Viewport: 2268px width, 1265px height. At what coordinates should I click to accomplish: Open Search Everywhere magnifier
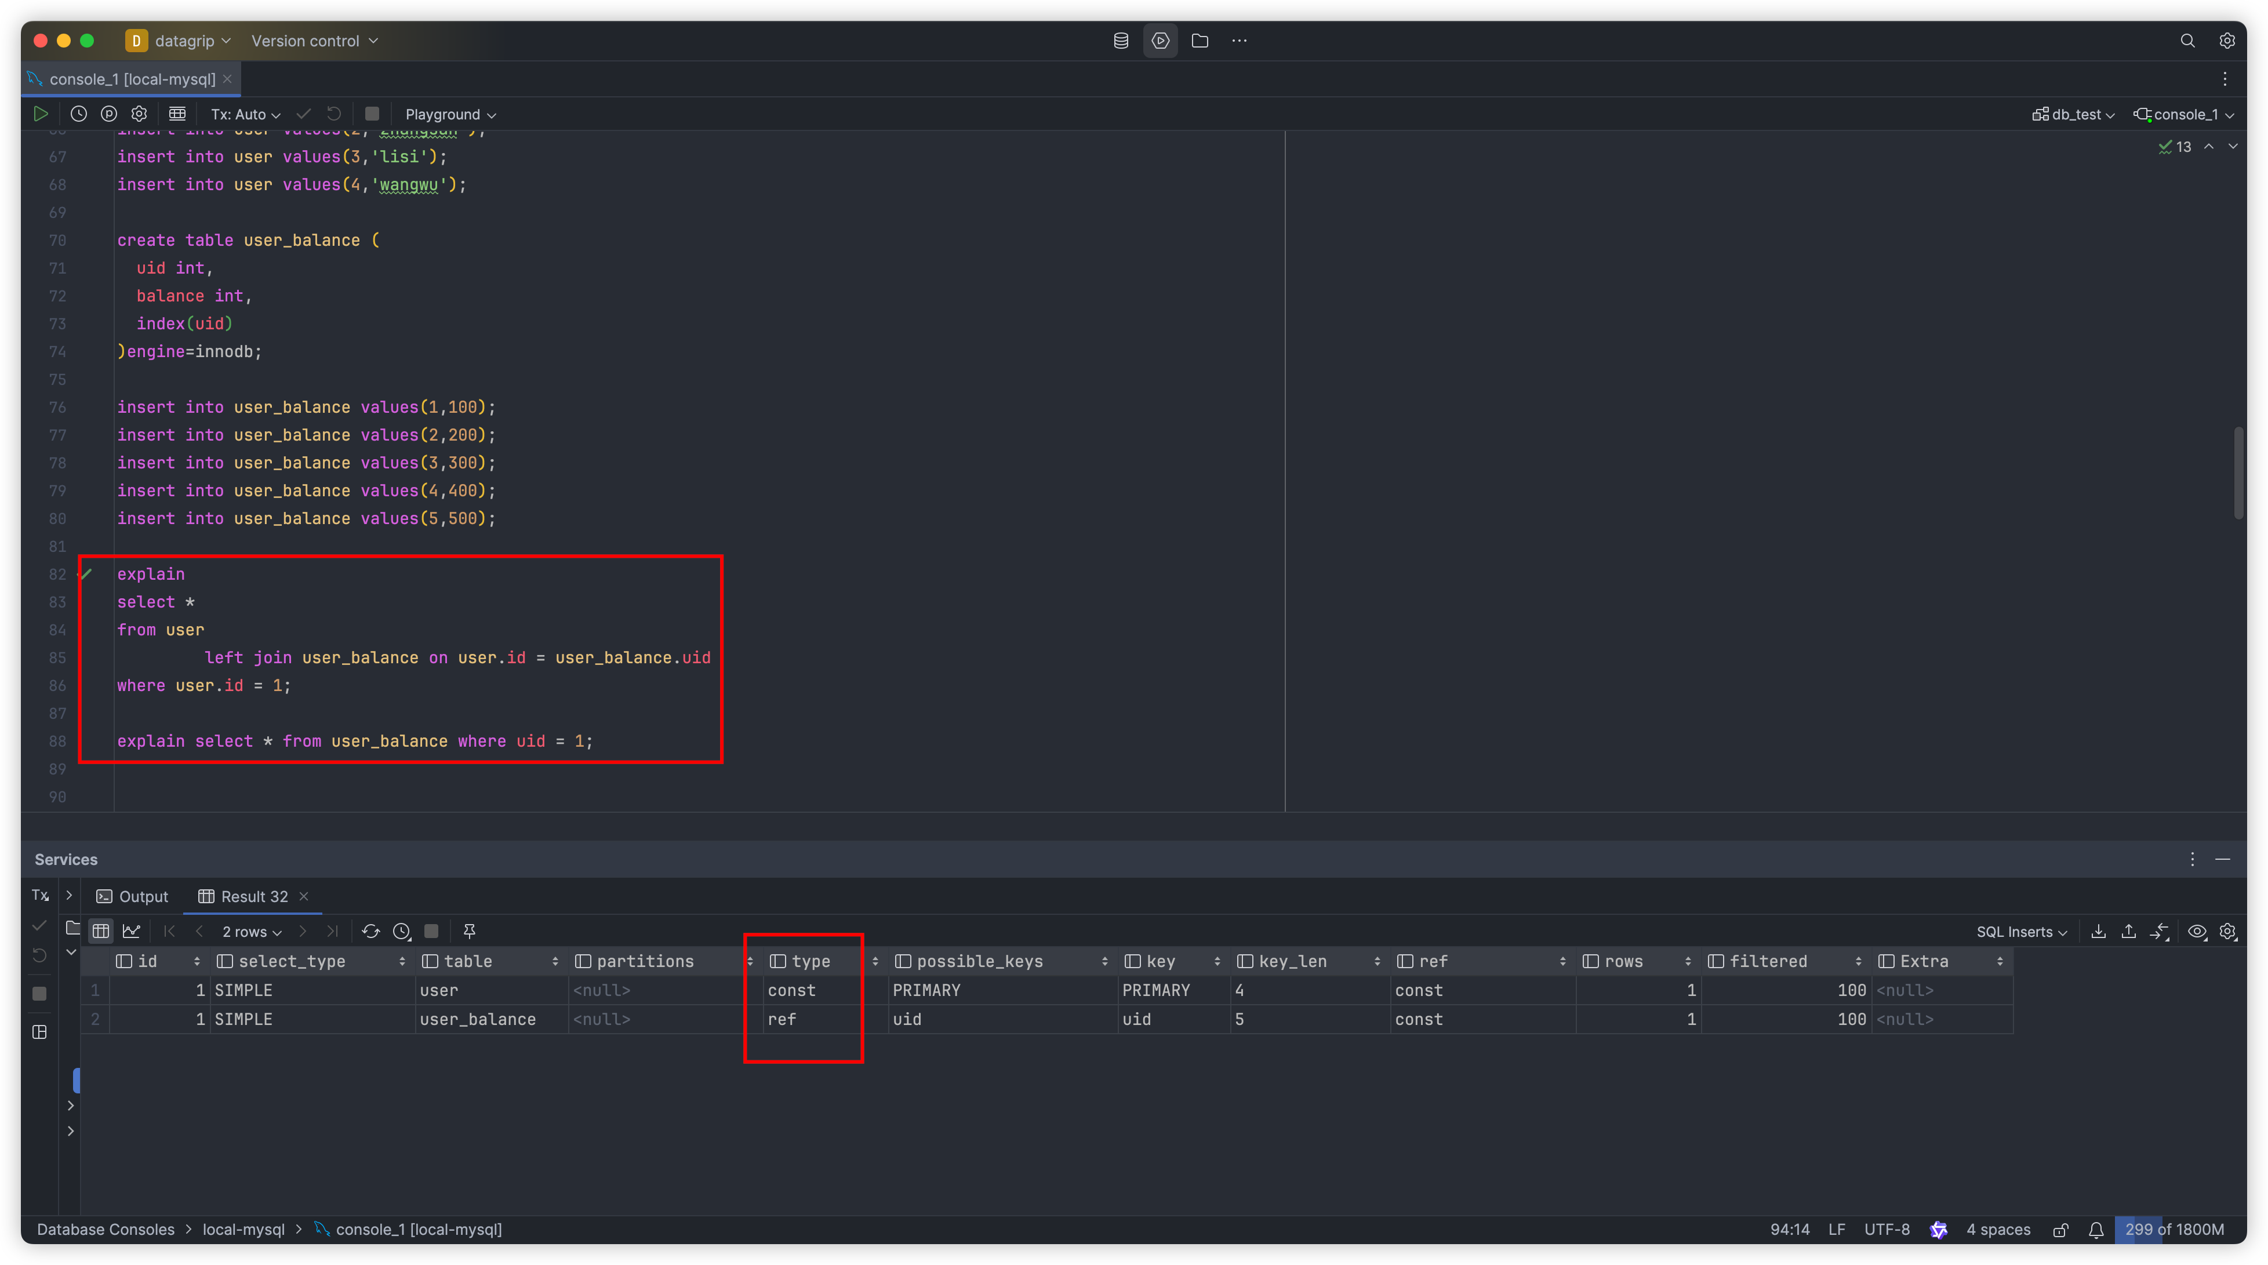coord(2187,41)
